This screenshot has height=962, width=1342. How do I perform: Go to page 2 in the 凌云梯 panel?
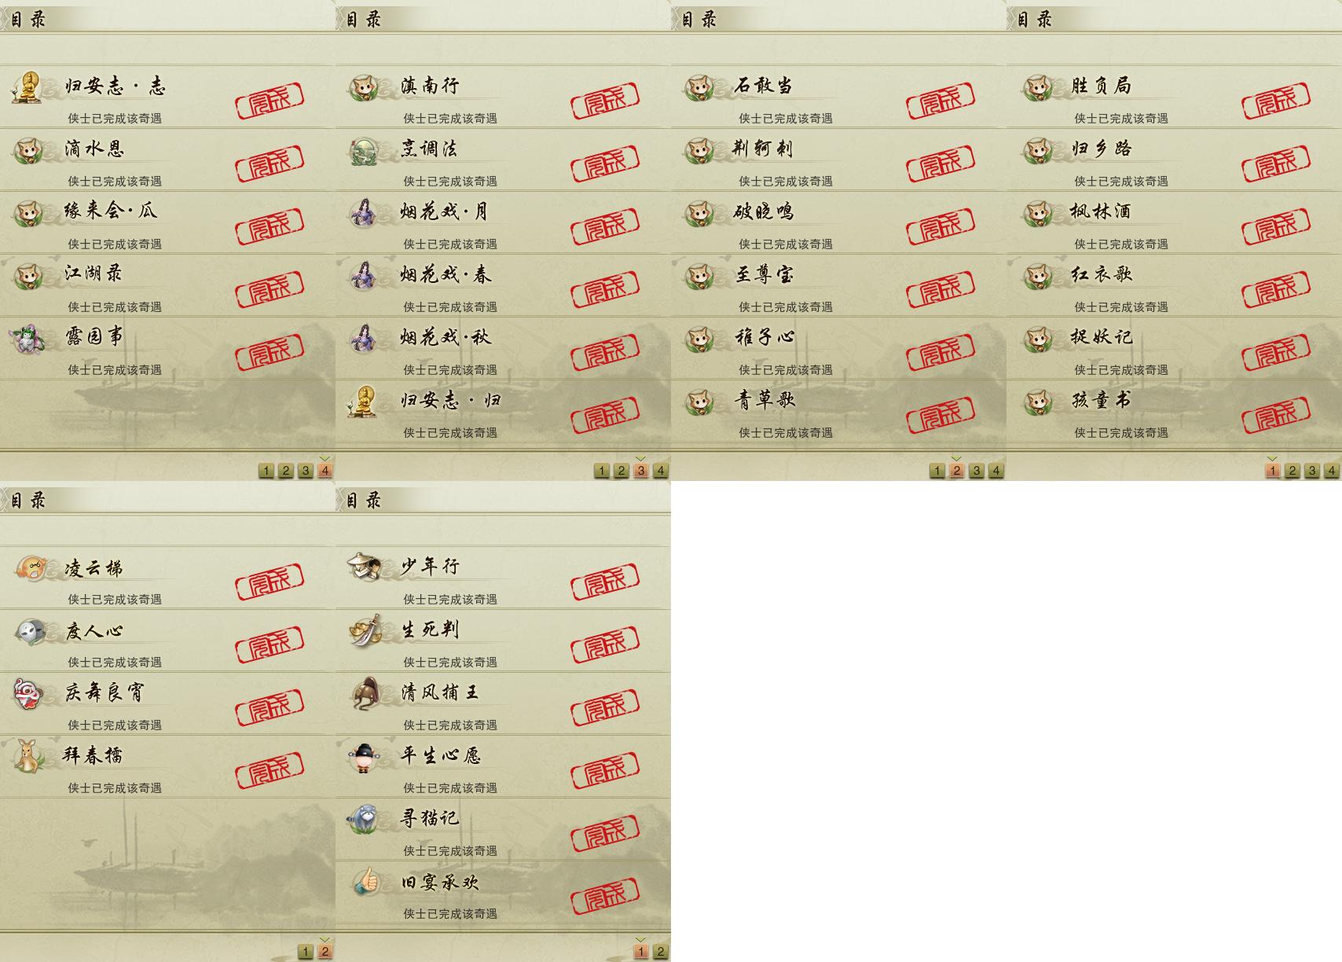[324, 951]
